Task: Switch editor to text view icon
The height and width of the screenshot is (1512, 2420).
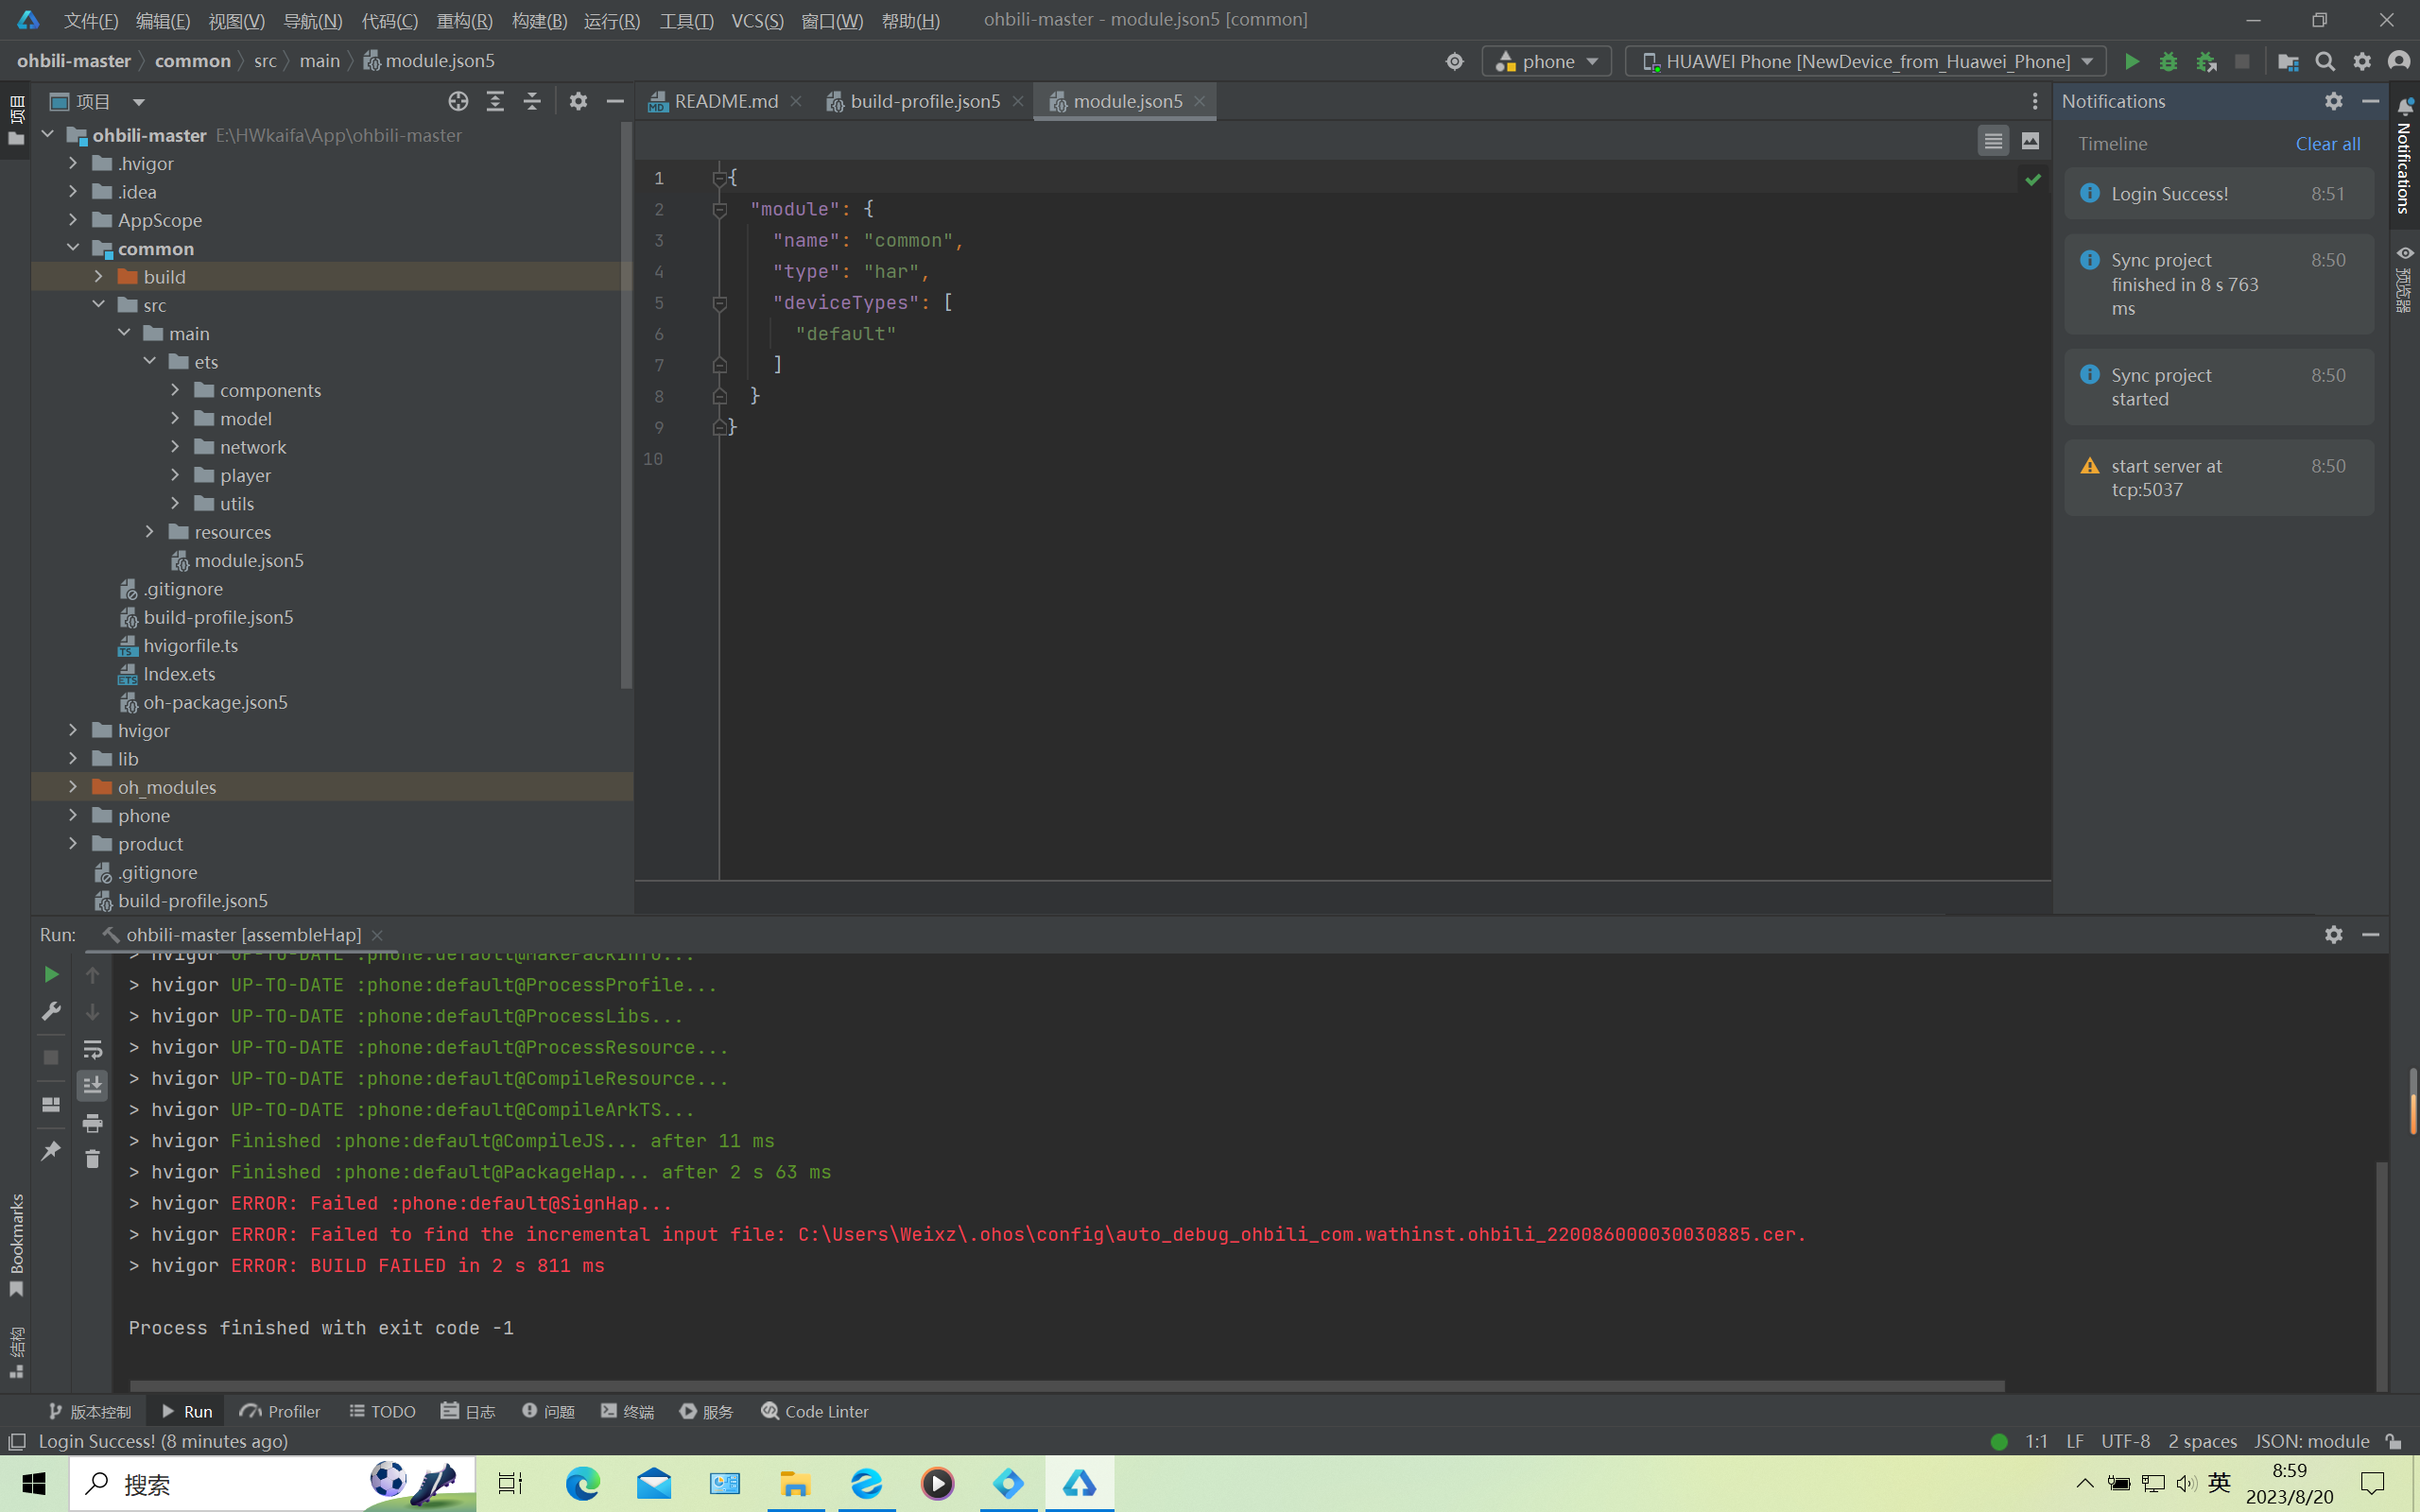Action: tap(1993, 141)
